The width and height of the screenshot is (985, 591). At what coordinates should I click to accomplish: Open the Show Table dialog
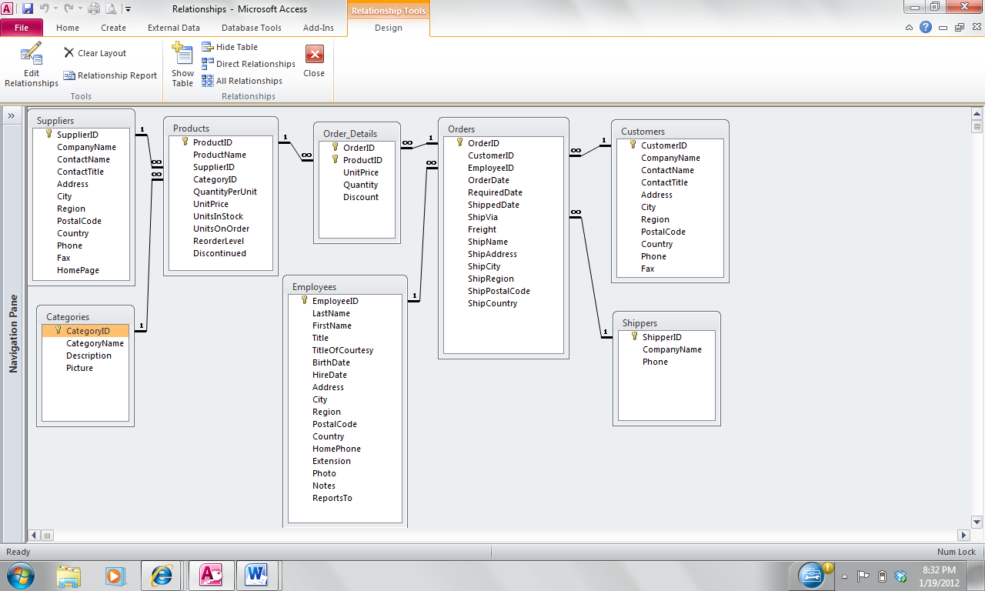(182, 65)
